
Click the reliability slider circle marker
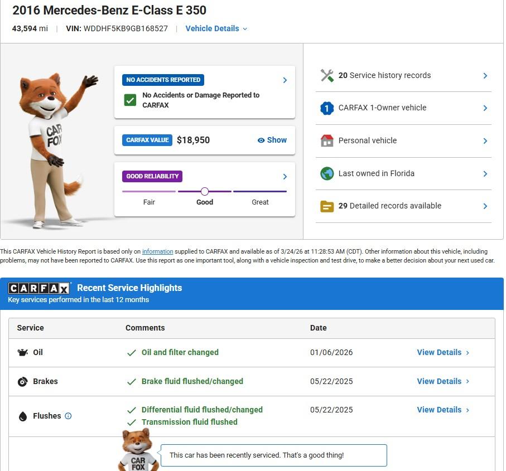coord(205,191)
